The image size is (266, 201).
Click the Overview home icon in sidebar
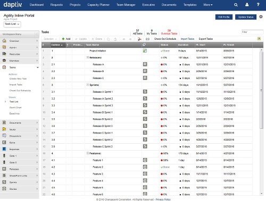[x=4, y=41]
